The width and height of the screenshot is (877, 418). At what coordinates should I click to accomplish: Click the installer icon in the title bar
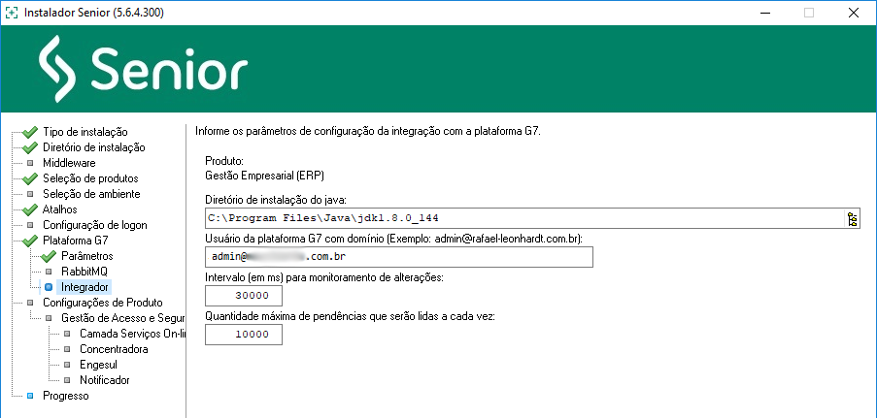12,13
